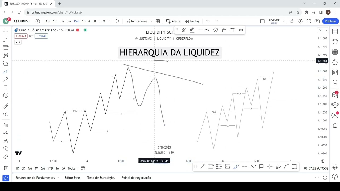Open the notifications bell panel
The width and height of the screenshot is (340, 191).
click(335, 125)
